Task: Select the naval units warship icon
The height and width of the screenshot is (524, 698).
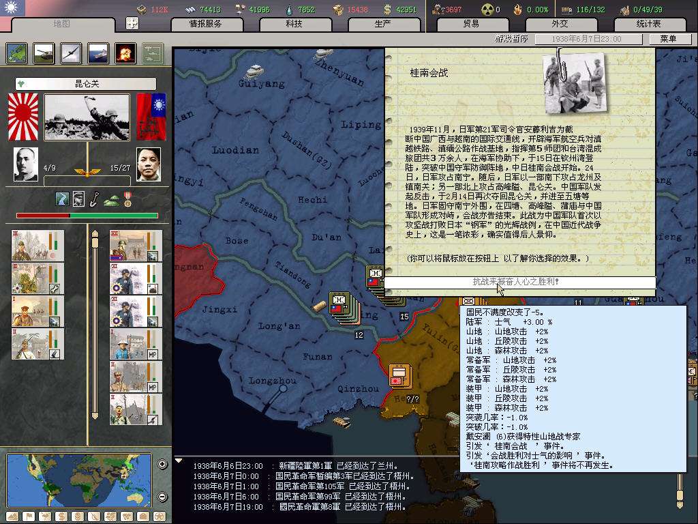Action: tap(98, 53)
